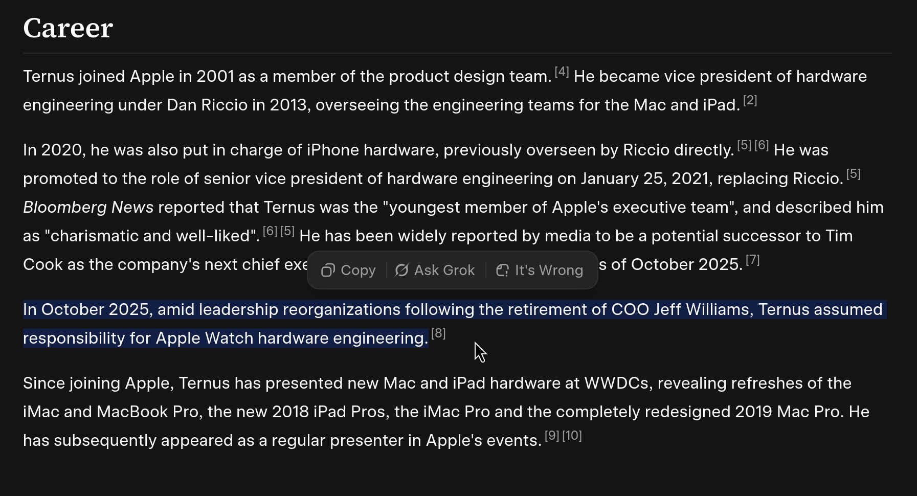Open citation [6] after "charismatic and well-liked"

tap(270, 232)
